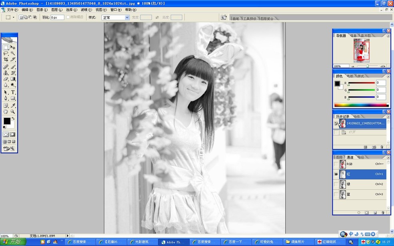Click the load channel as selection button
Screen dimensions: 394x246
point(359,212)
